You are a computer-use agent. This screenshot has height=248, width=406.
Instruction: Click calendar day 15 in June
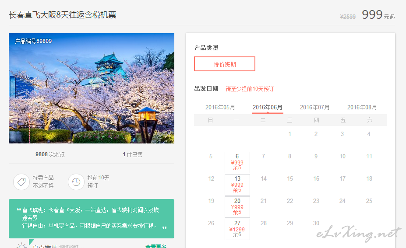coord(290,179)
